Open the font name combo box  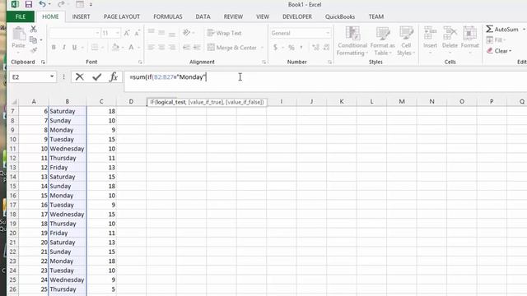pyautogui.click(x=74, y=33)
